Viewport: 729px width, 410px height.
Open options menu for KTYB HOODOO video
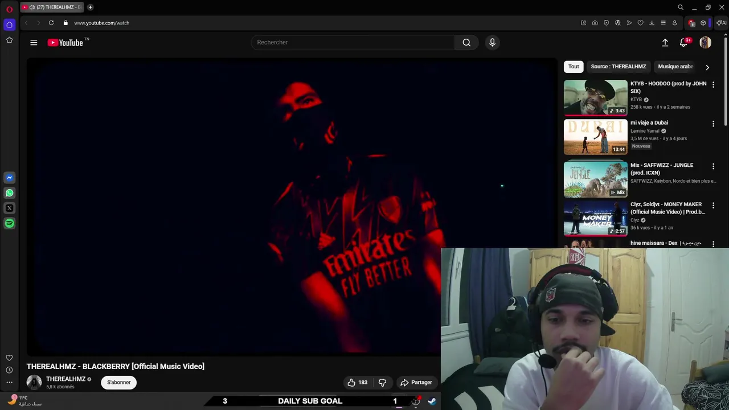pyautogui.click(x=713, y=84)
